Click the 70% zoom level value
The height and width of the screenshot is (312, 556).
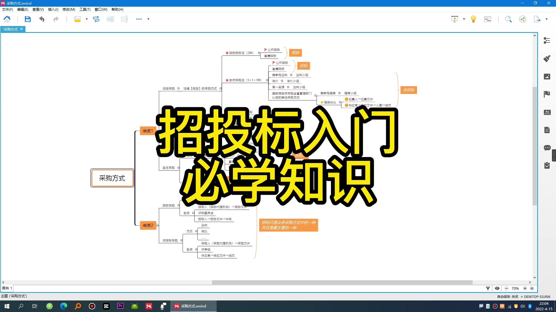click(x=515, y=288)
